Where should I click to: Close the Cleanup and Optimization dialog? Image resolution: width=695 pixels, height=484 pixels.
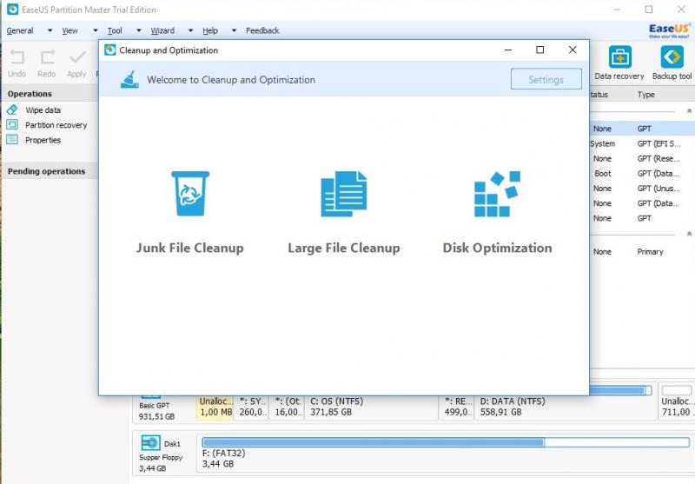(573, 50)
